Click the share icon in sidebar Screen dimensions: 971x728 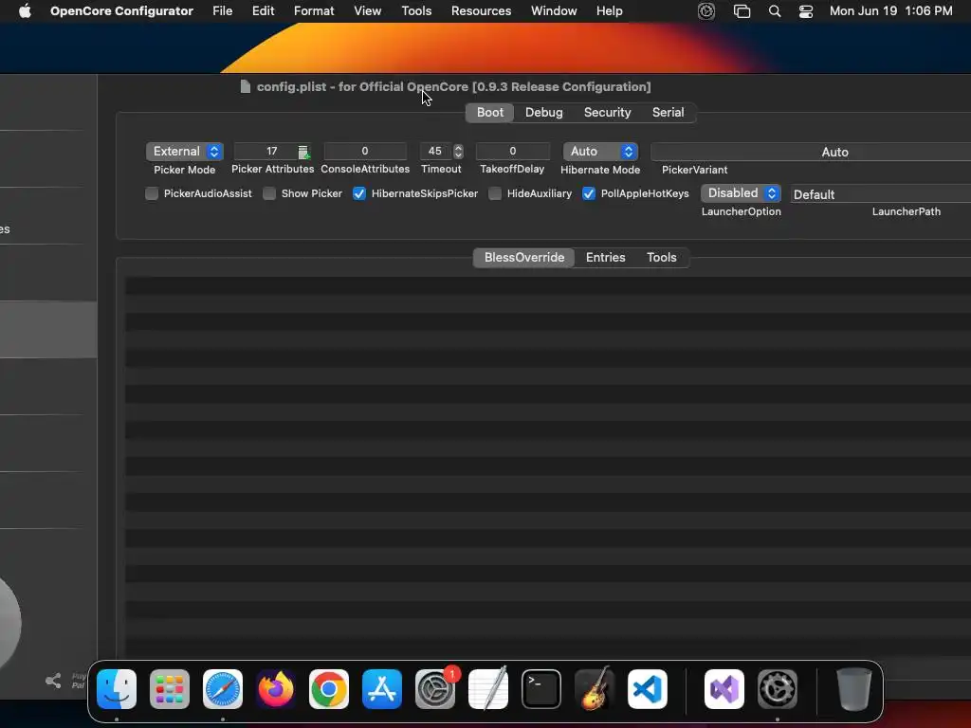coord(53,681)
